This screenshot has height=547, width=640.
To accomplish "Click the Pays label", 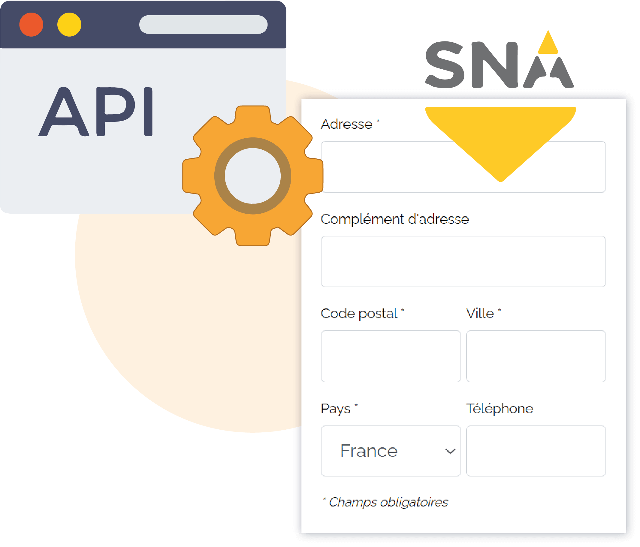I will click(339, 409).
